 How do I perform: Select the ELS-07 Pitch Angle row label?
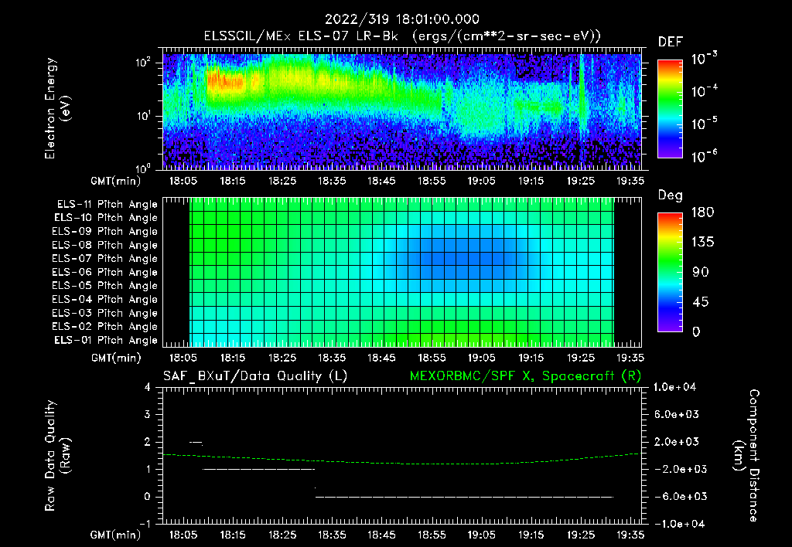[104, 259]
